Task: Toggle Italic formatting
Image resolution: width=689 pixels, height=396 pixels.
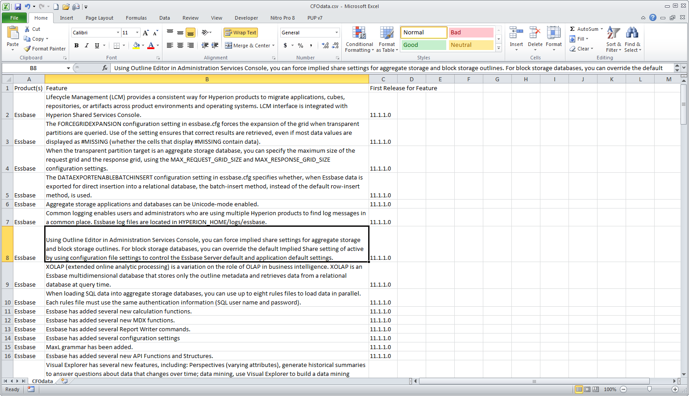Action: click(x=87, y=46)
